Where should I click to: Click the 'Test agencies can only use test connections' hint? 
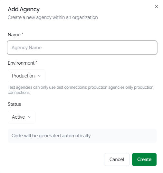point(81,90)
